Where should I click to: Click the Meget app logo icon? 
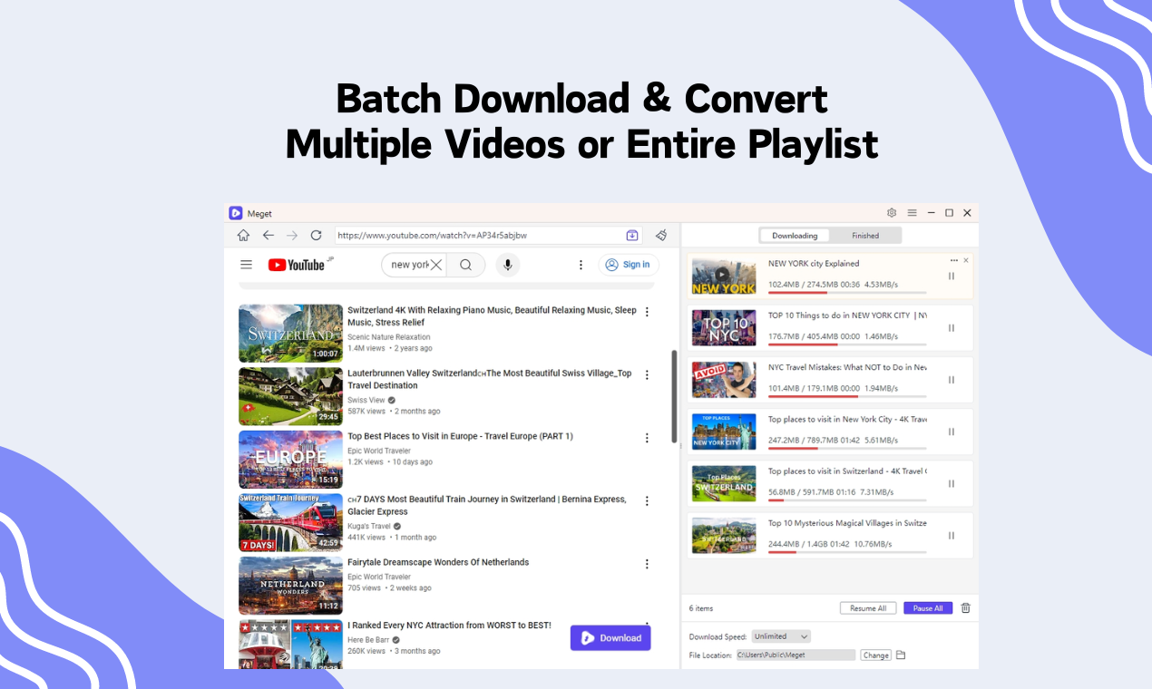coord(235,213)
